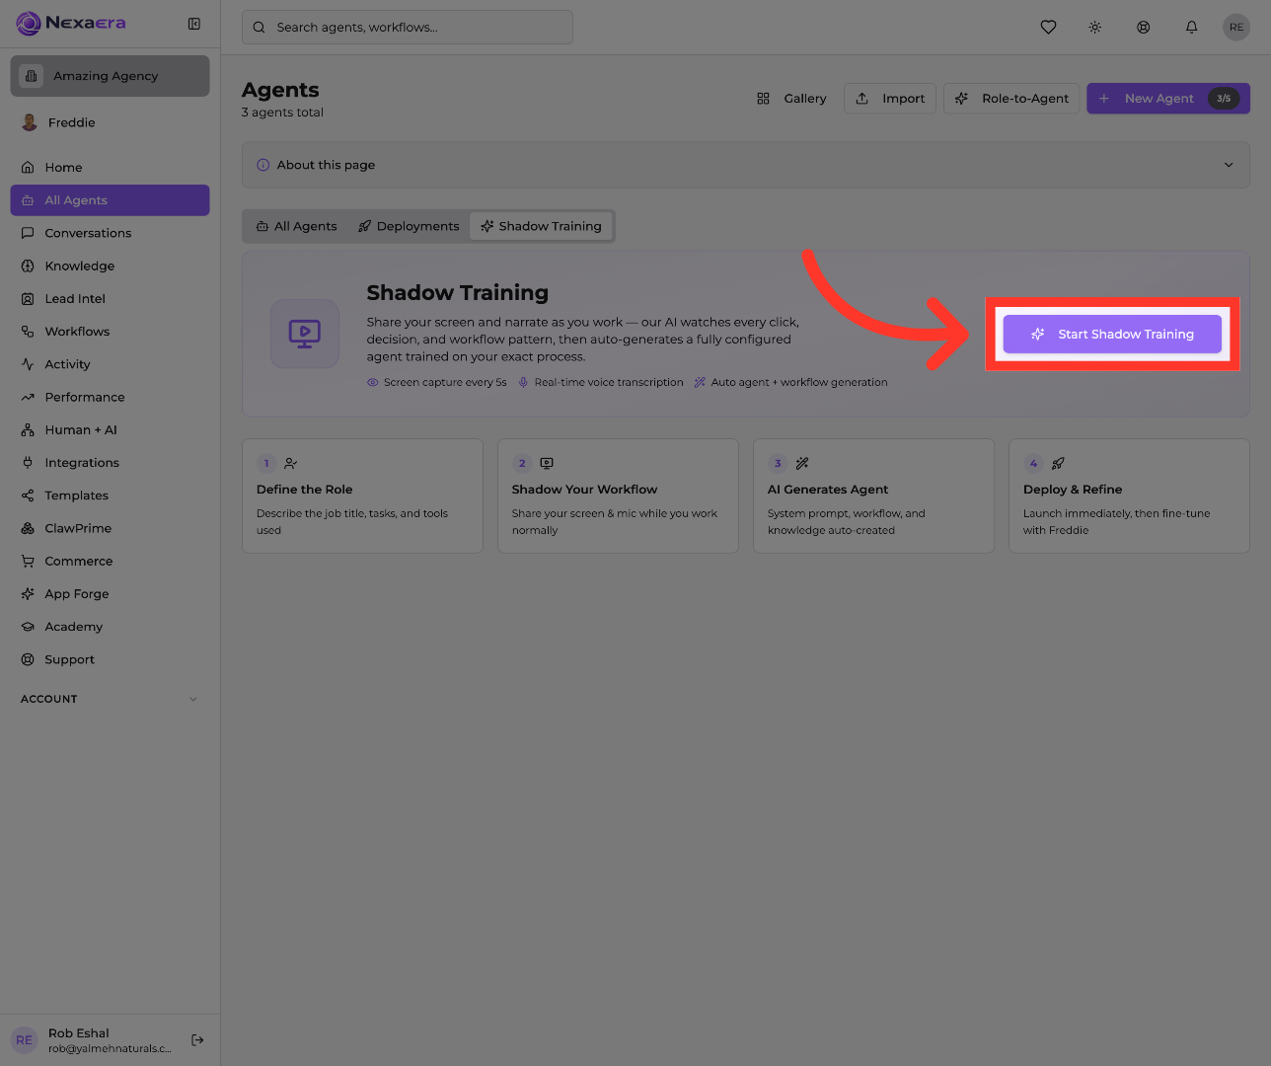
Task: Open Lead Intel page
Action: pyautogui.click(x=110, y=299)
